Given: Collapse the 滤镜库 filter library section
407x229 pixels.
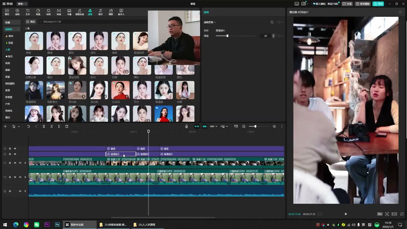Looking at the screenshot, I should click(x=18, y=29).
